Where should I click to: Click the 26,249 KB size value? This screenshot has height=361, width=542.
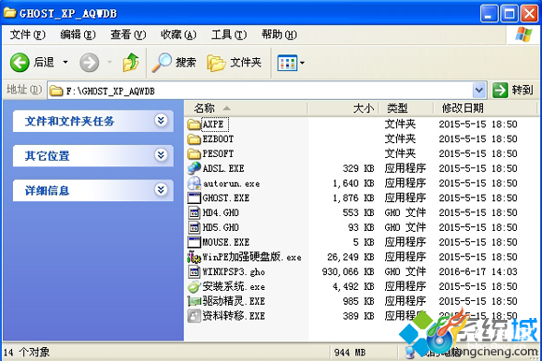pos(350,257)
